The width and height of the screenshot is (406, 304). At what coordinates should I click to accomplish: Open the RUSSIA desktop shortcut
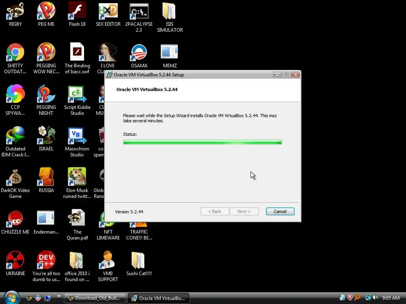point(46,180)
